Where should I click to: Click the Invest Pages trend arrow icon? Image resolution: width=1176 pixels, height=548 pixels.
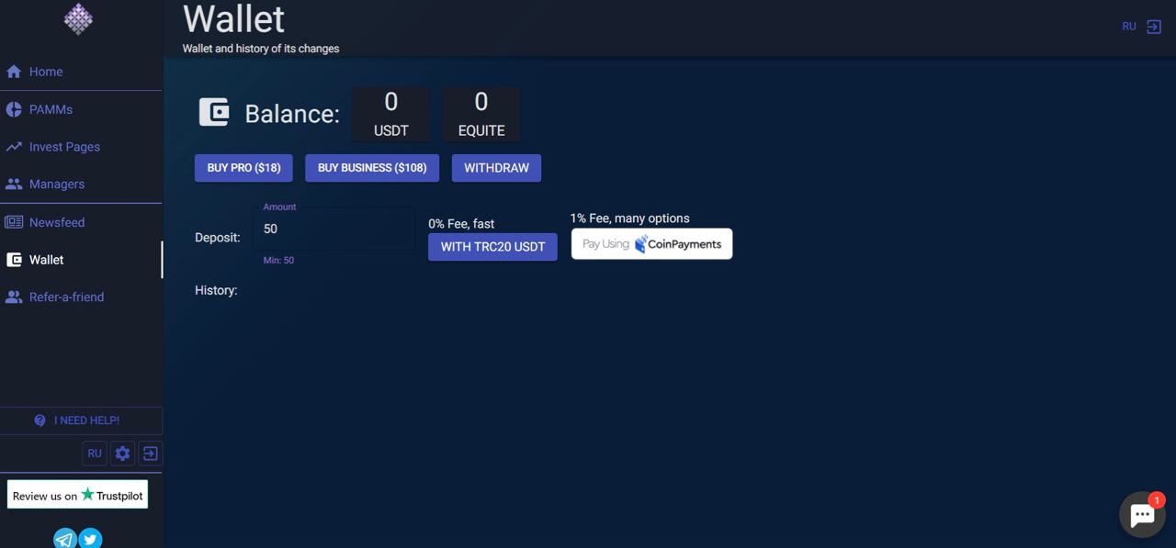click(x=14, y=147)
